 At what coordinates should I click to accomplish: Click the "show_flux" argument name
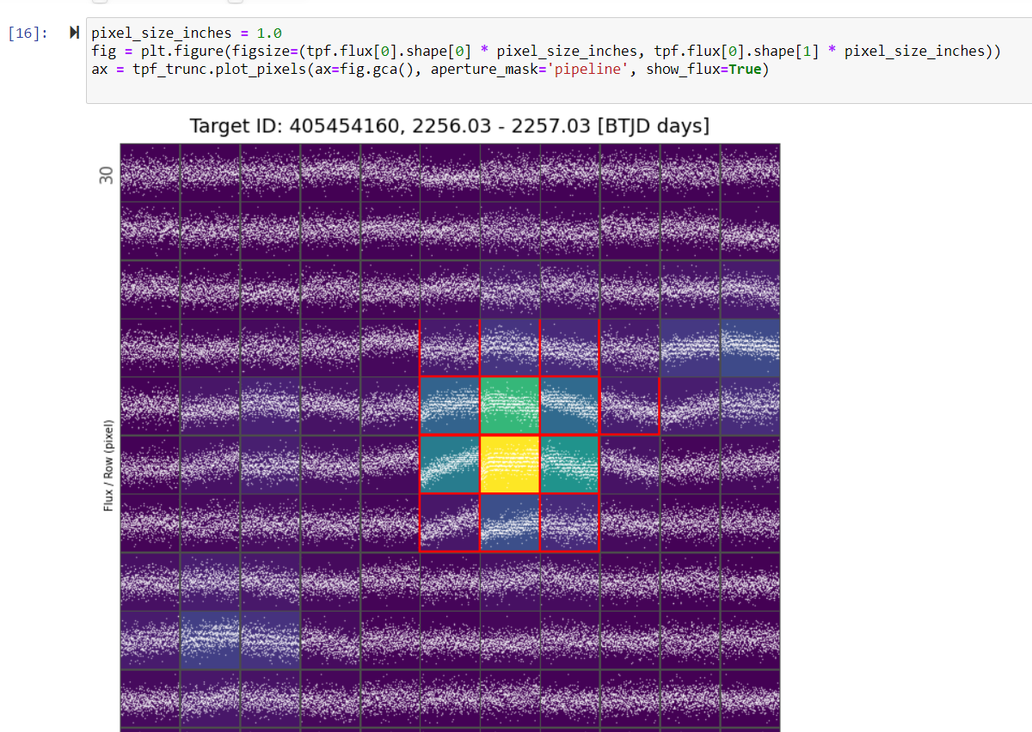(683, 70)
